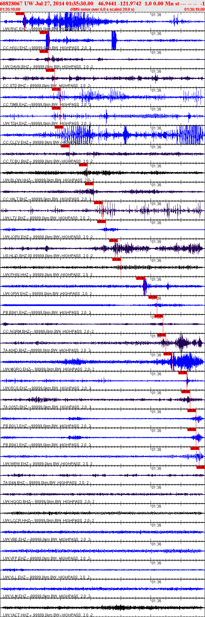Image resolution: width=205 pixels, height=617 pixels.
Task: Select the UW.RCS.EHZ station label
Action: click(x=15, y=388)
